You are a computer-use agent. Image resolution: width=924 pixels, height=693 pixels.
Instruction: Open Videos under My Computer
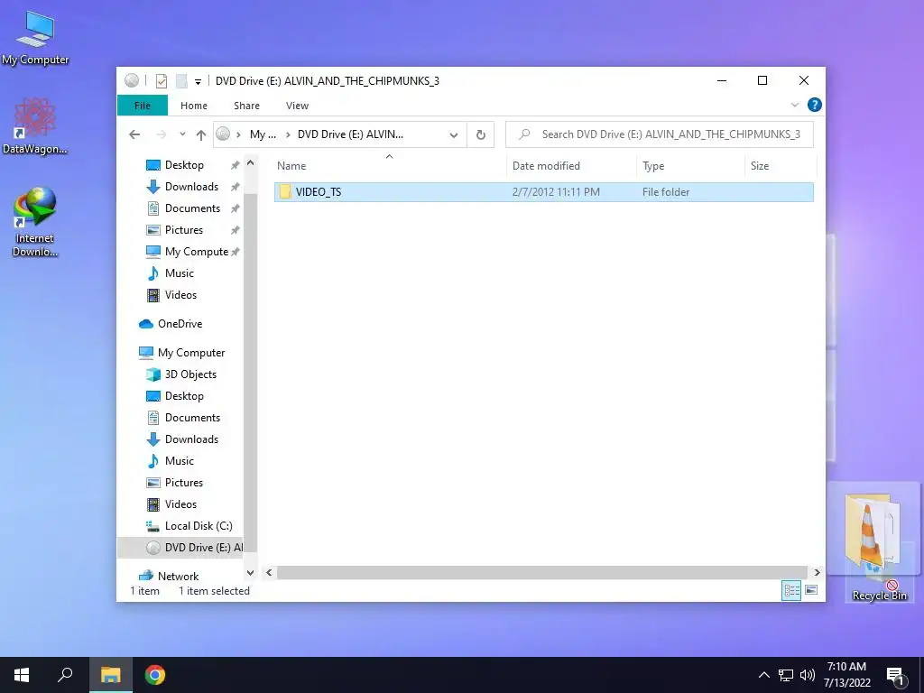pyautogui.click(x=180, y=504)
